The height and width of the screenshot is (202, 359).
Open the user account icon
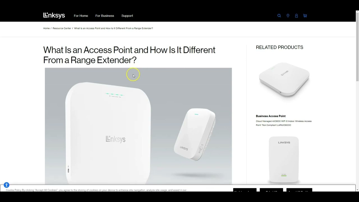[x=296, y=16]
